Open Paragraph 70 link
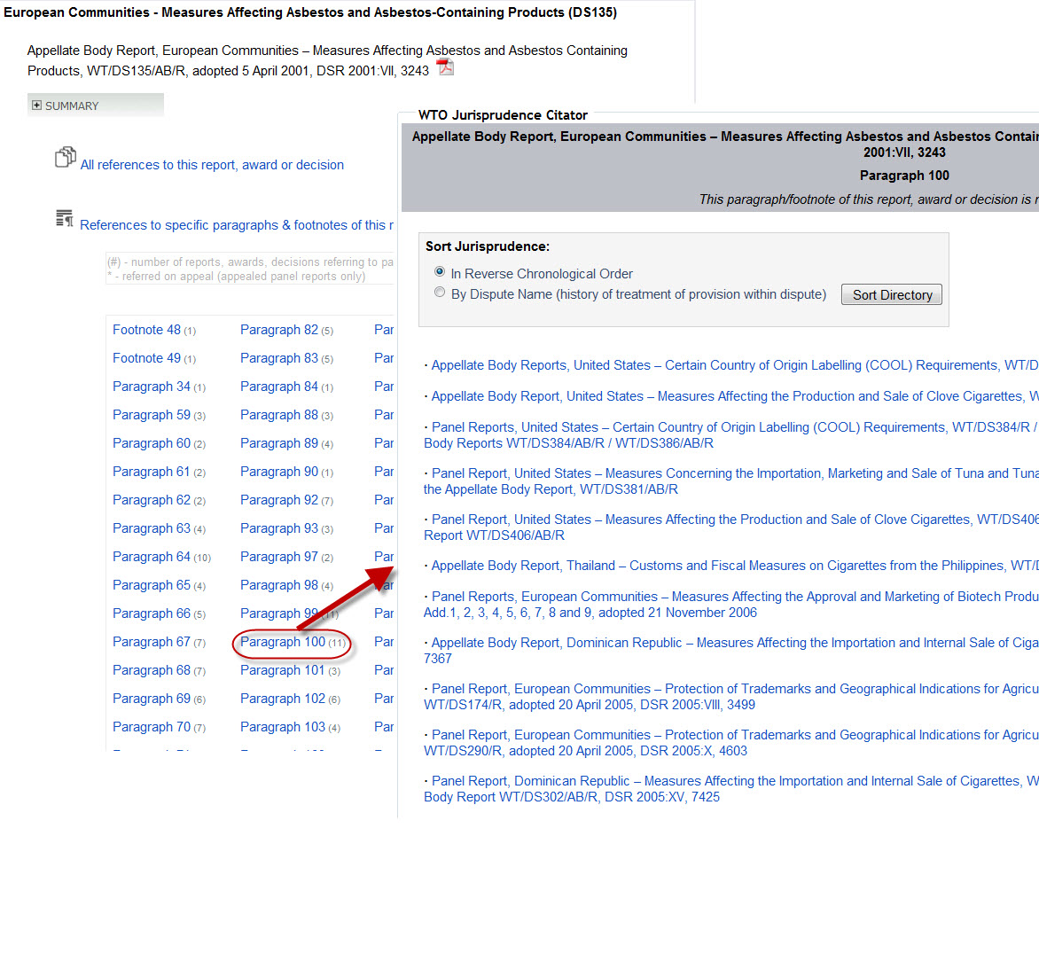The height and width of the screenshot is (969, 1039). coord(151,728)
